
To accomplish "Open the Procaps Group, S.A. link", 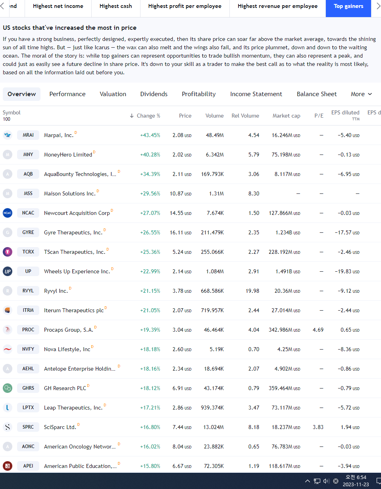I will pyautogui.click(x=69, y=330).
